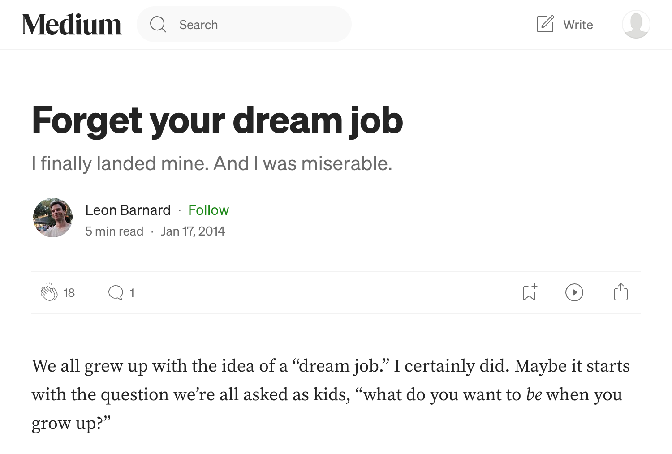View the 18 claps count

point(69,293)
